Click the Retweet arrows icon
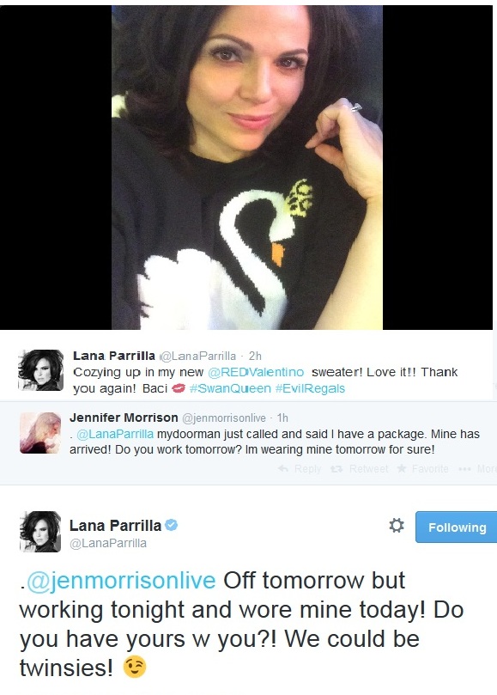The height and width of the screenshot is (695, 497). pos(336,468)
